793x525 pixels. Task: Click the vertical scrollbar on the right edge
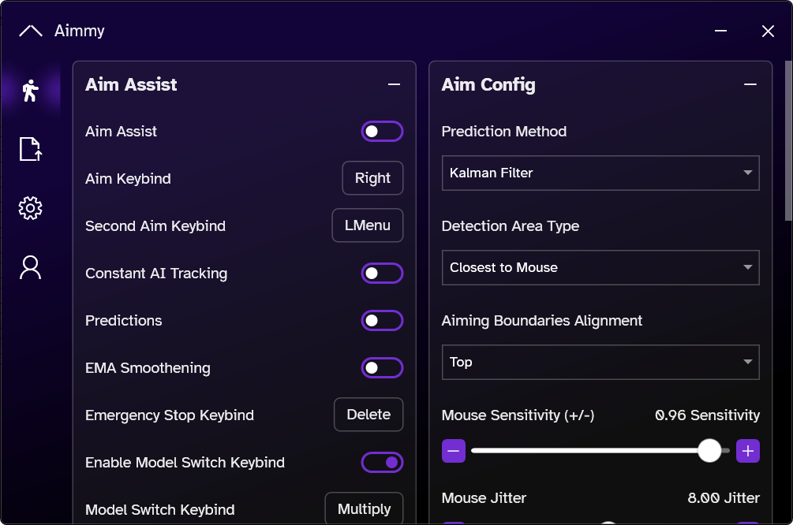pos(788,142)
